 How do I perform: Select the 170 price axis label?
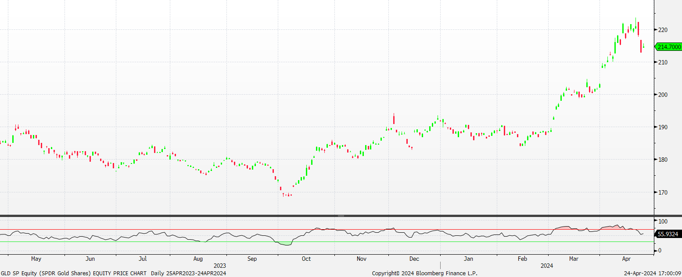(662, 192)
